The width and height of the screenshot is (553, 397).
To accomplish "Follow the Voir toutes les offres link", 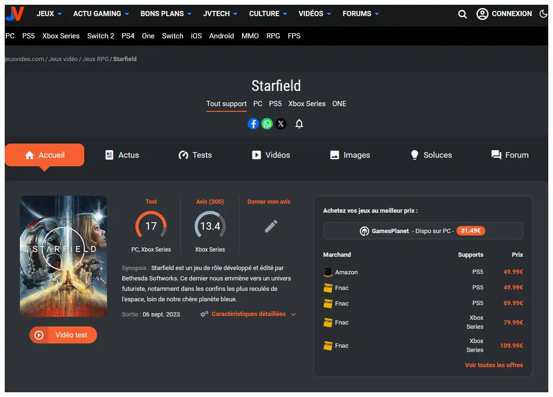I will pyautogui.click(x=494, y=365).
